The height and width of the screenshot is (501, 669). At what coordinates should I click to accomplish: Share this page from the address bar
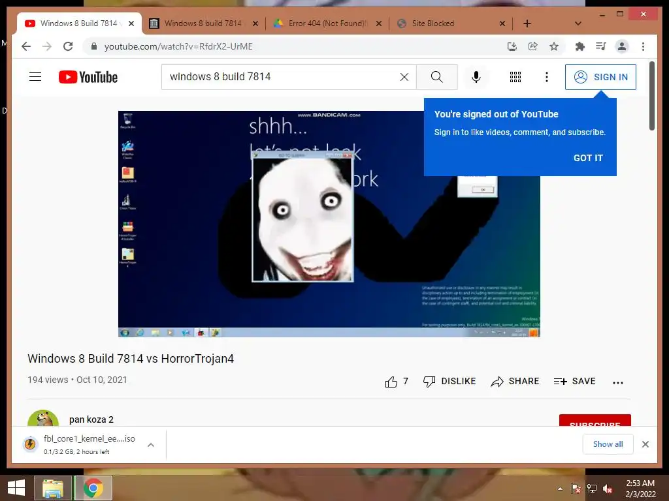pyautogui.click(x=533, y=46)
